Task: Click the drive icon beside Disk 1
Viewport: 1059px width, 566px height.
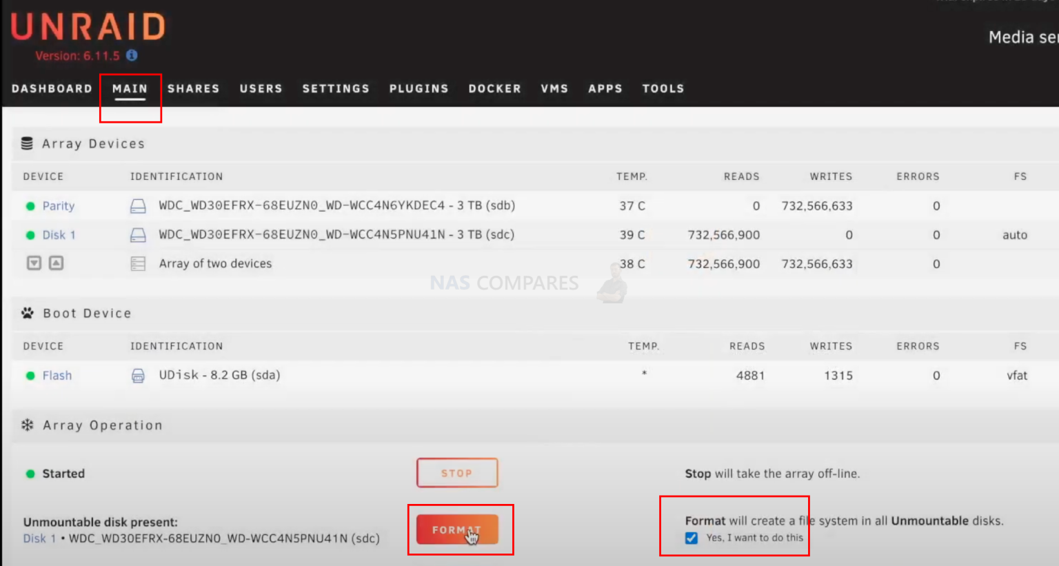Action: (x=139, y=234)
